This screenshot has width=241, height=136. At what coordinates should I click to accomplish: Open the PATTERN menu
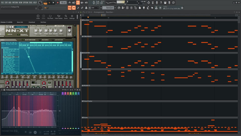point(15,3)
